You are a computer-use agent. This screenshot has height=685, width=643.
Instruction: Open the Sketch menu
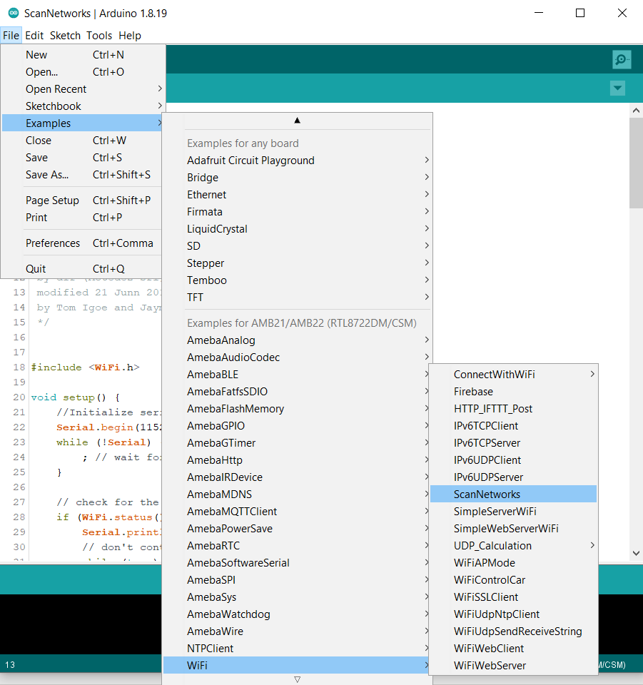65,36
